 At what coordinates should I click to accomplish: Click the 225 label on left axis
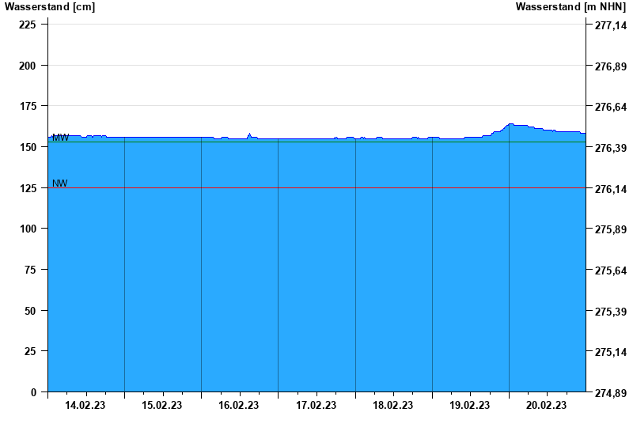28,25
